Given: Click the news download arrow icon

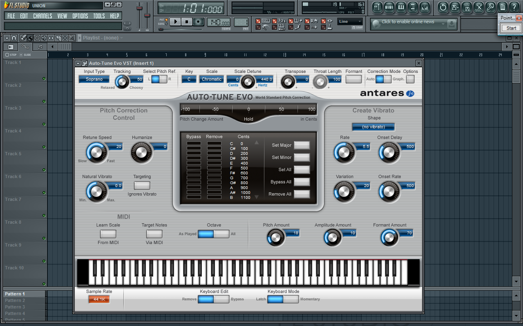Looking at the screenshot, I should [x=451, y=24].
